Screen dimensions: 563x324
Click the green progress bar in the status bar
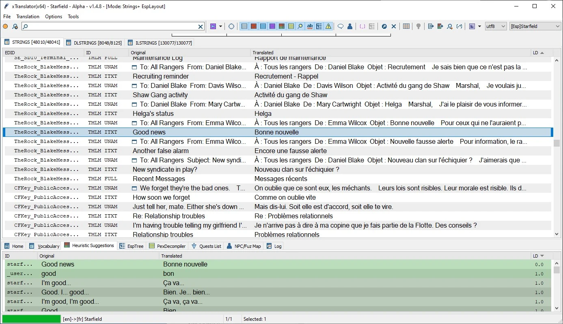pos(31,319)
